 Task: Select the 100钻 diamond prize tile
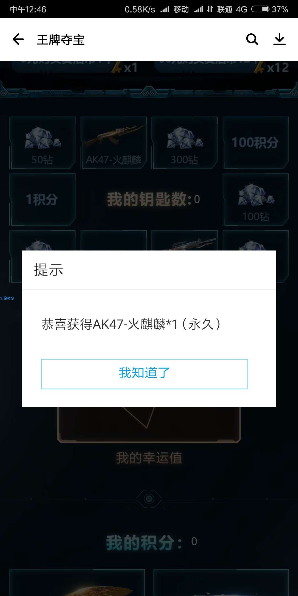(256, 199)
